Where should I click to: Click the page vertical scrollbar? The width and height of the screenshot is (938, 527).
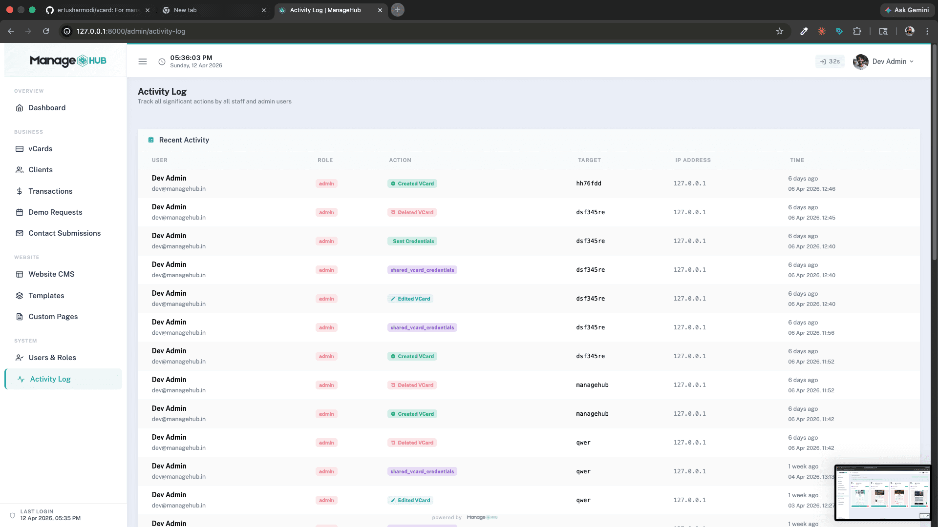tap(934, 152)
